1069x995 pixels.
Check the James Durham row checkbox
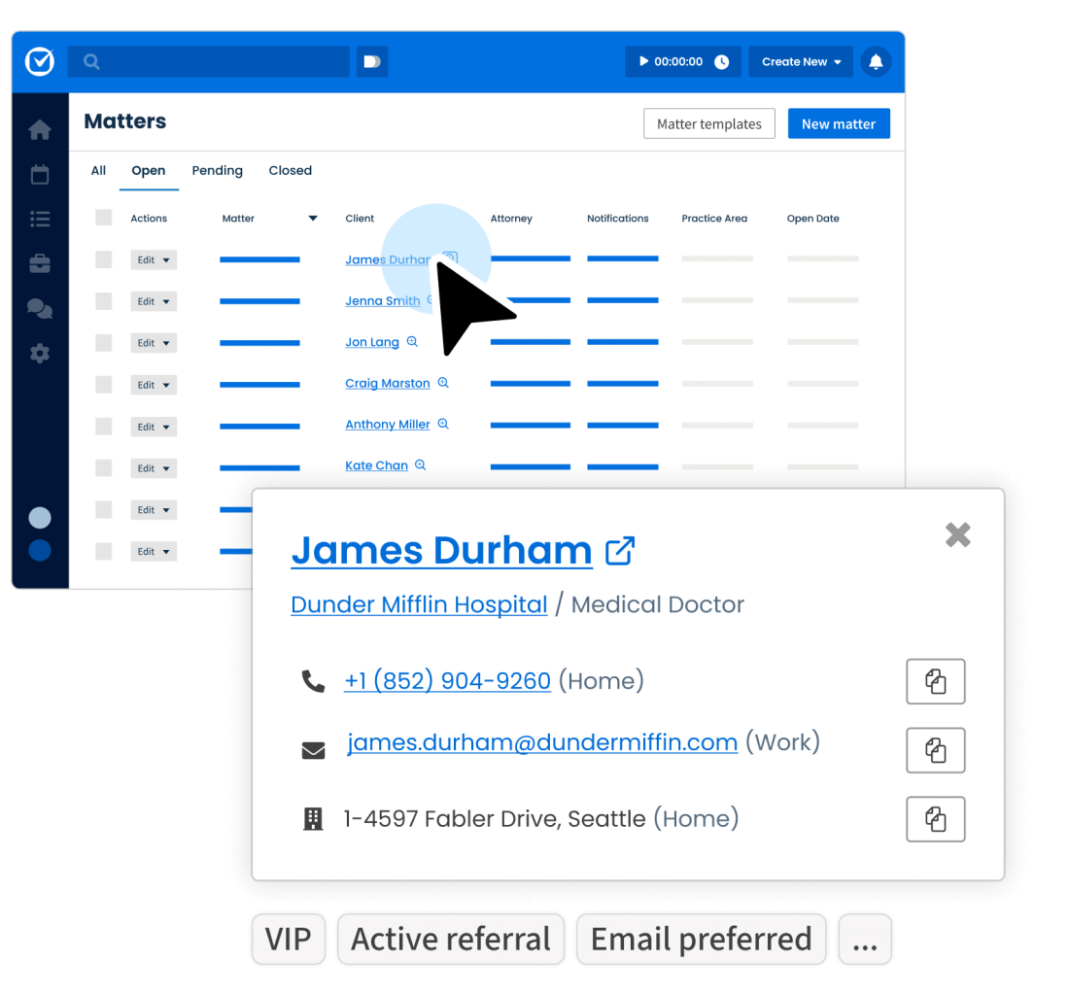pos(104,259)
